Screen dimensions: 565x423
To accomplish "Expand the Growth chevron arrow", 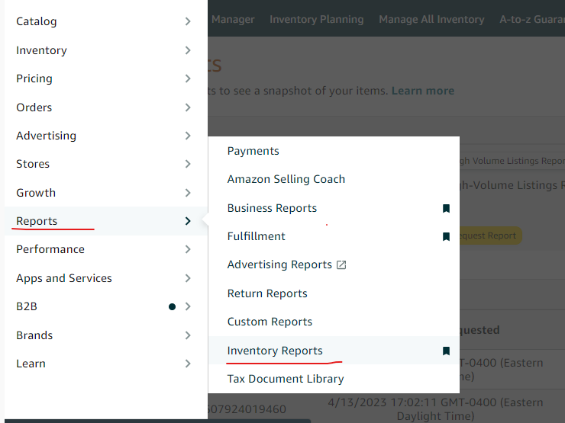I will tap(188, 193).
